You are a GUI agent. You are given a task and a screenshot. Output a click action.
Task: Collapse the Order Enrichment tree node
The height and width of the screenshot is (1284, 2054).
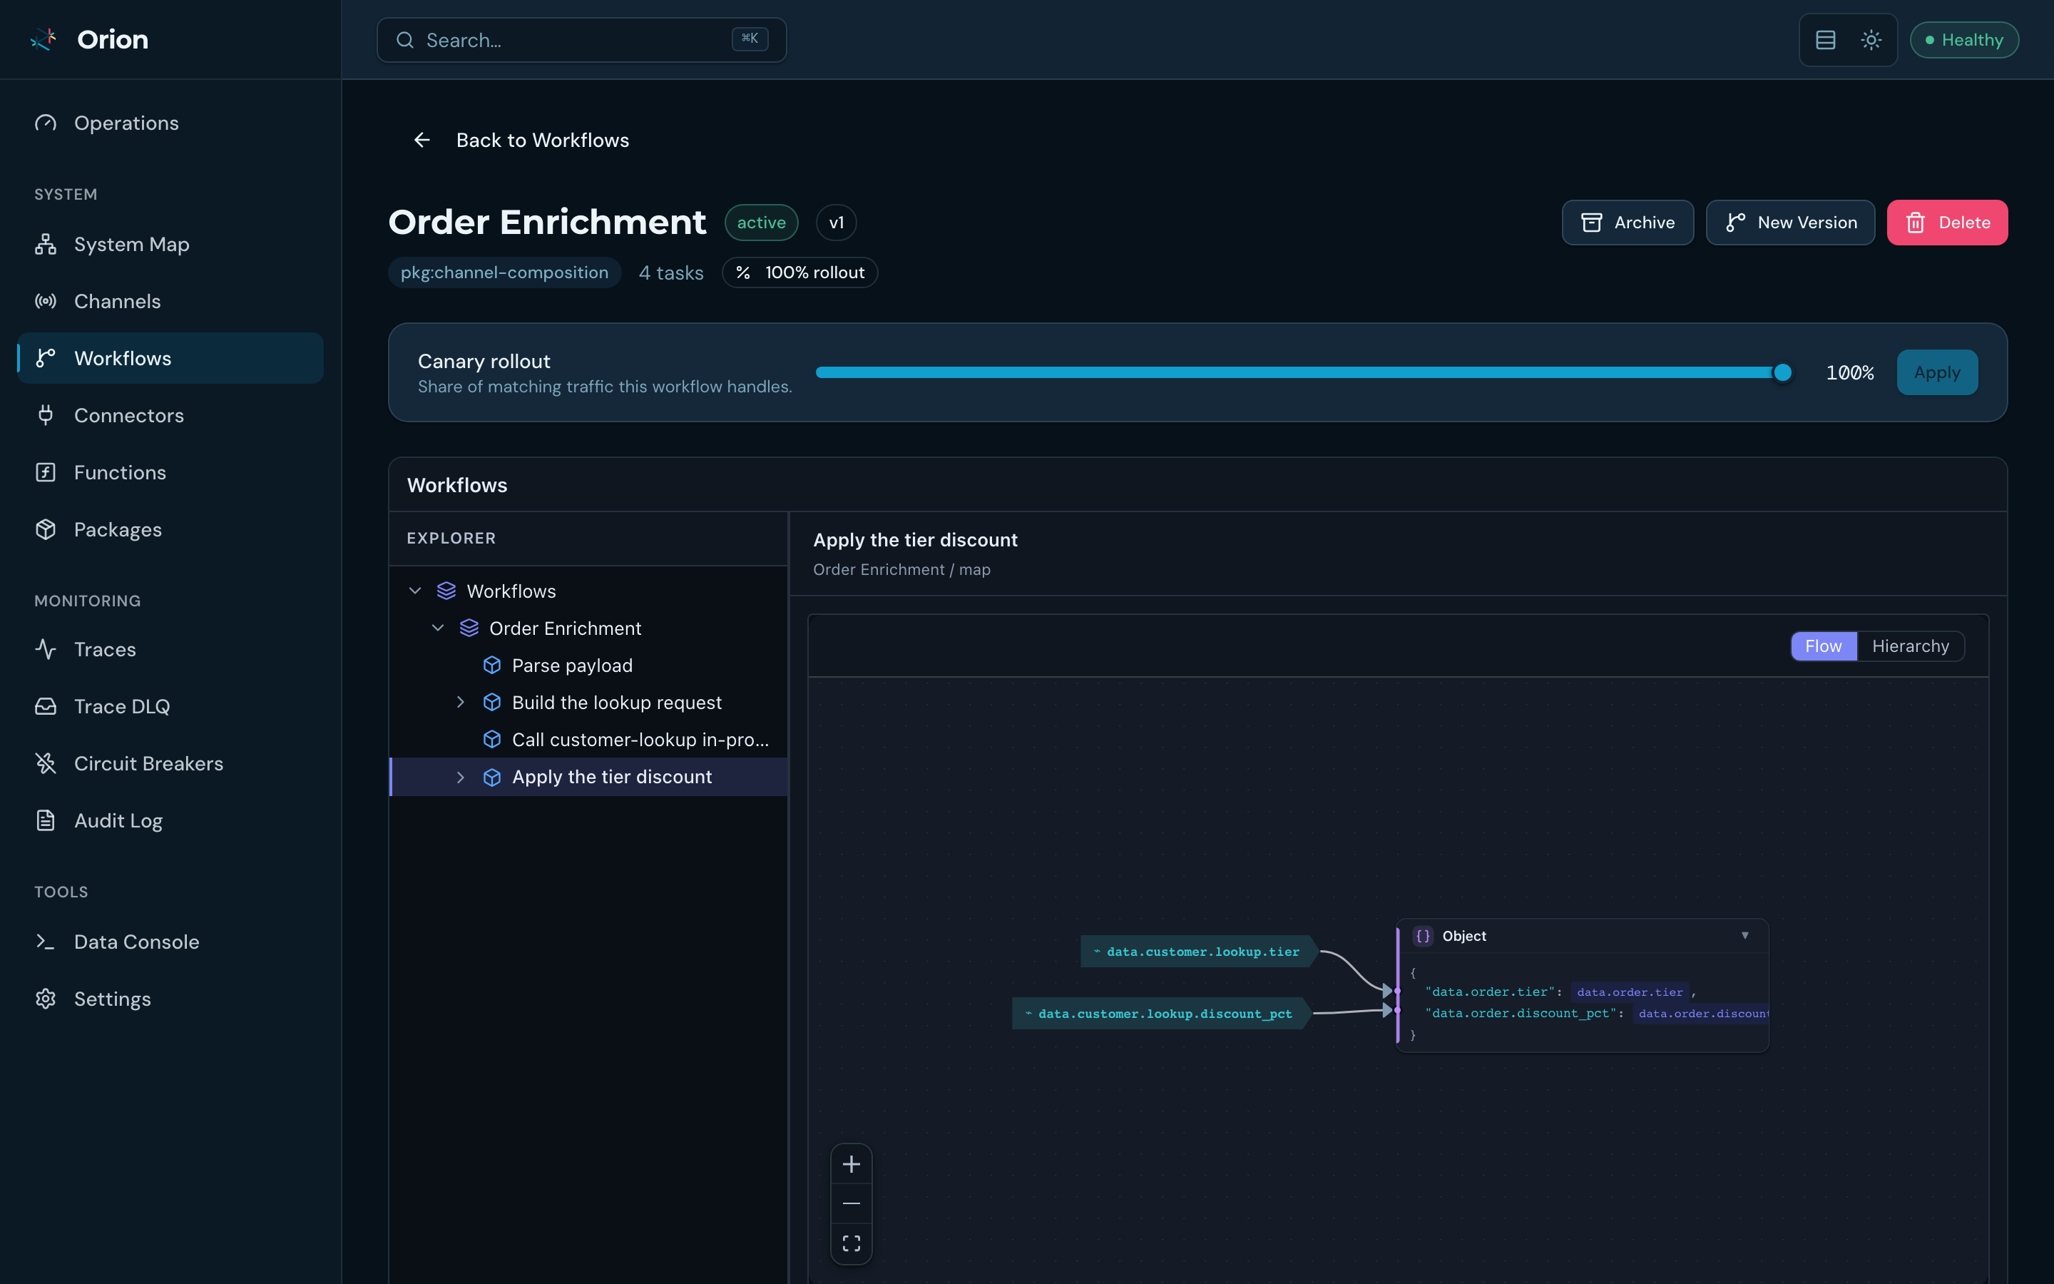click(438, 628)
